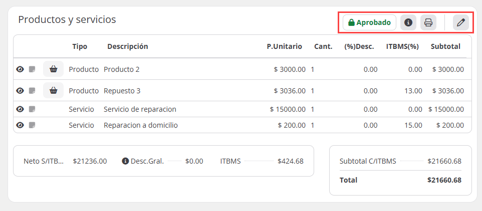Click the printer icon
The width and height of the screenshot is (482, 211).
click(x=428, y=22)
